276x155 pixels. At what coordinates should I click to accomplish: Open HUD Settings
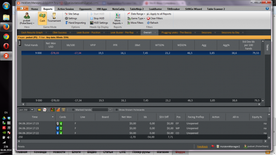click(x=99, y=23)
